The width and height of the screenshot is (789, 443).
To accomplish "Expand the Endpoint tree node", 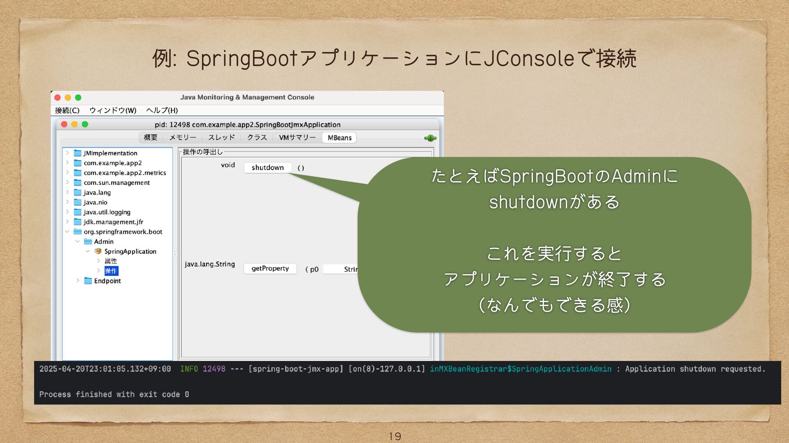I will pyautogui.click(x=78, y=281).
